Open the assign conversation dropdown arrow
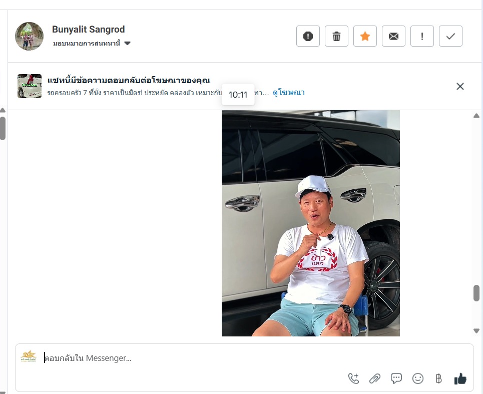483x394 pixels. (x=128, y=44)
